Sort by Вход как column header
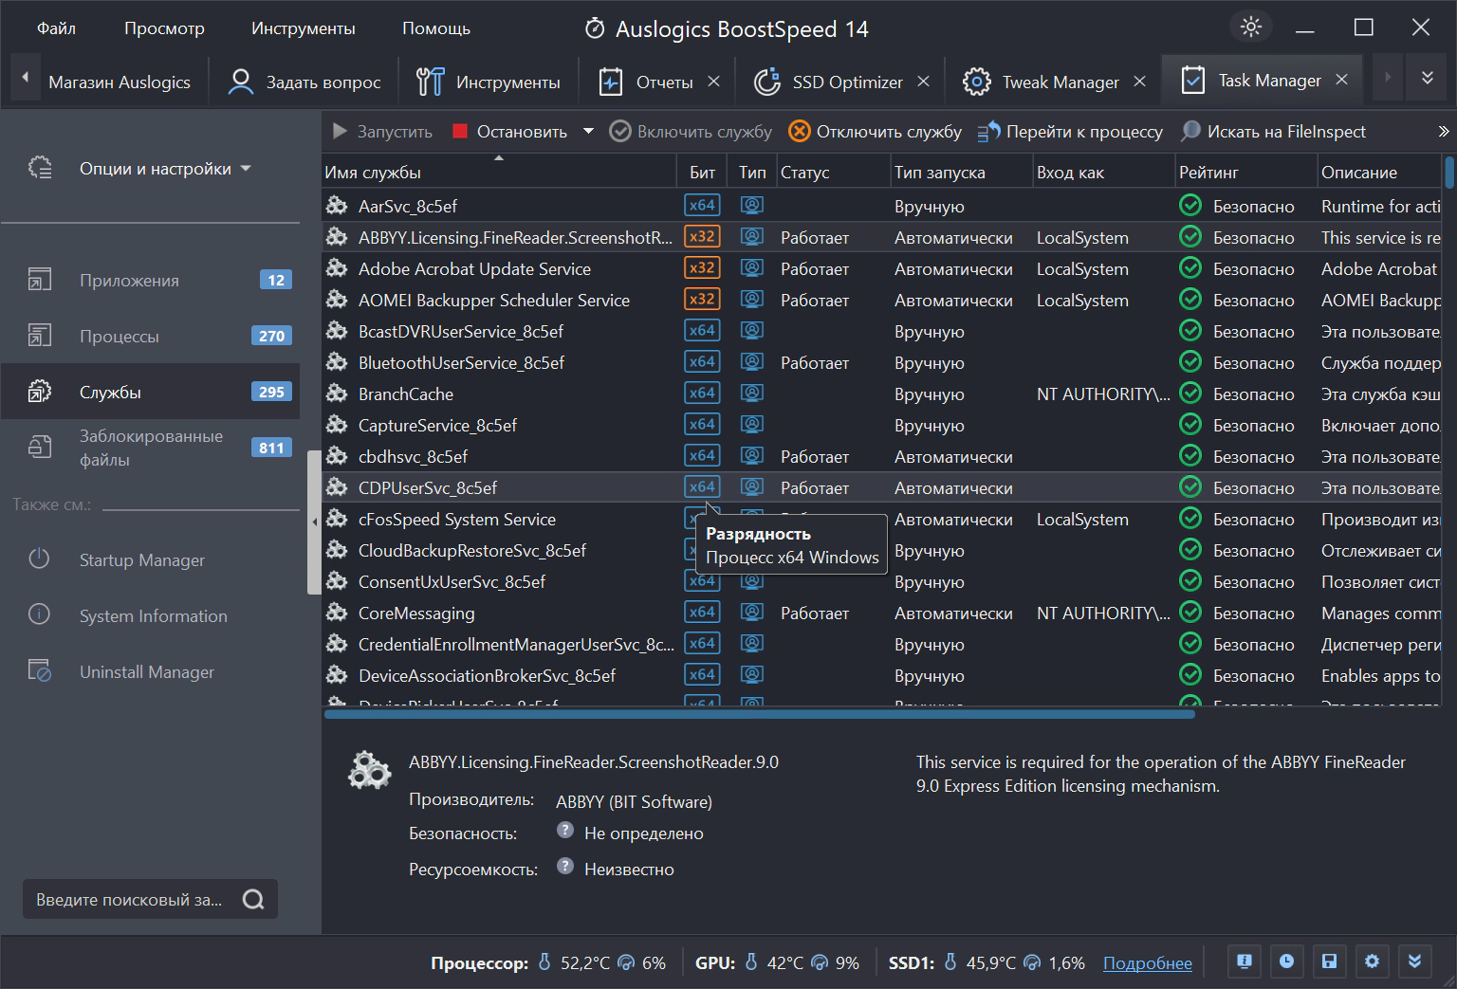The image size is (1457, 989). pyautogui.click(x=1103, y=173)
